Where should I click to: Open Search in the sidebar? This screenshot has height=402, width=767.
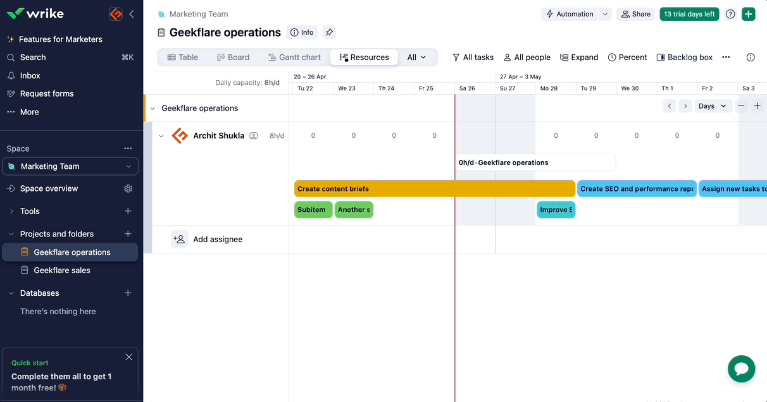click(33, 58)
